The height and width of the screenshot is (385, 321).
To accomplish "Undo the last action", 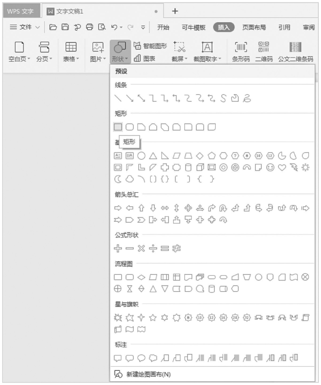I will (x=114, y=27).
